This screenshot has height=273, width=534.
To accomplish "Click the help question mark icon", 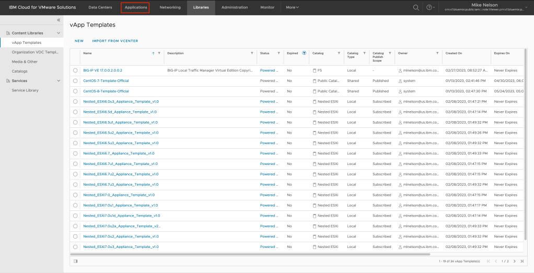I will click(429, 7).
